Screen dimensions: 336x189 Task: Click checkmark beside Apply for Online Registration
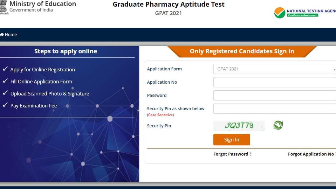click(x=5, y=69)
